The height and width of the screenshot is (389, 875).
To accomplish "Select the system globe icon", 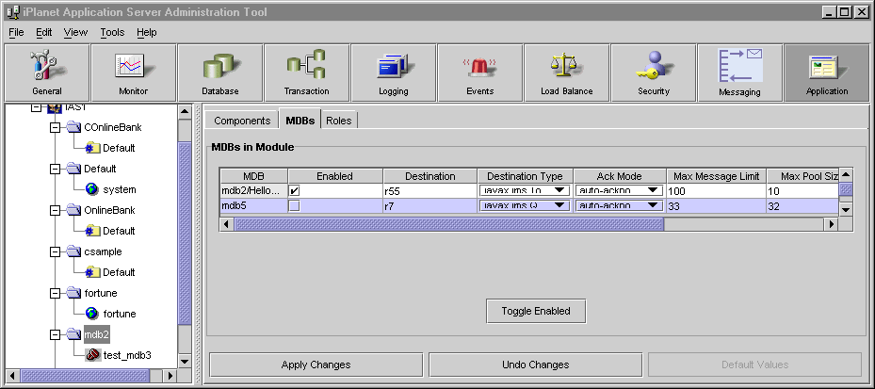I will (x=92, y=189).
